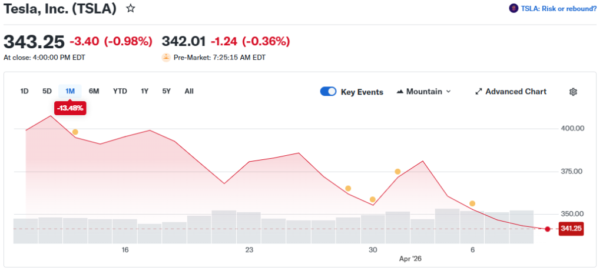Open the Advanced Chart view
This screenshot has height=271, width=603.
(516, 92)
